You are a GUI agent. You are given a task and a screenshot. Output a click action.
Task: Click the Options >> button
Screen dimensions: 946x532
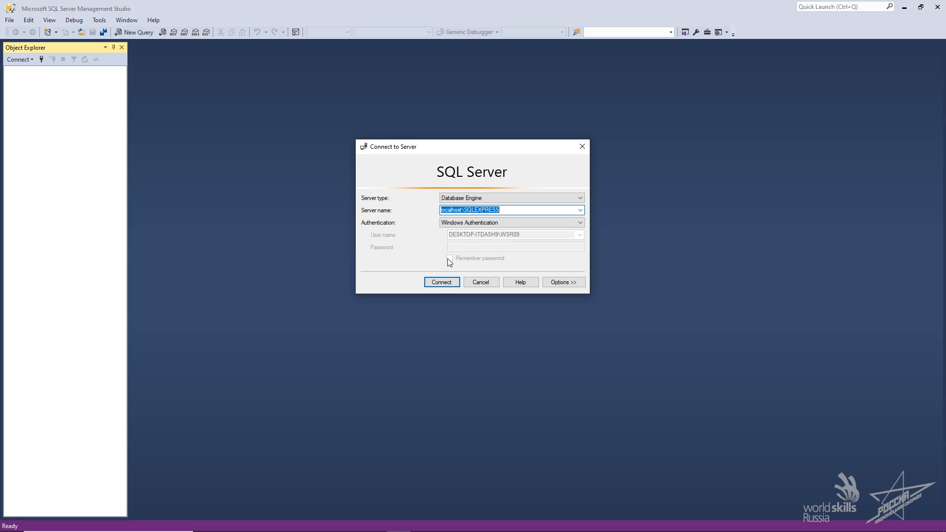tap(563, 282)
